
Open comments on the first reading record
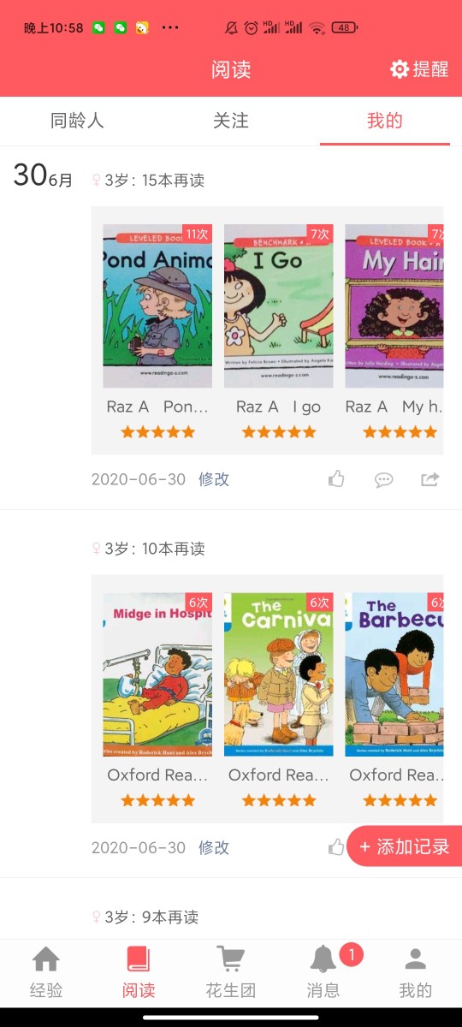383,479
